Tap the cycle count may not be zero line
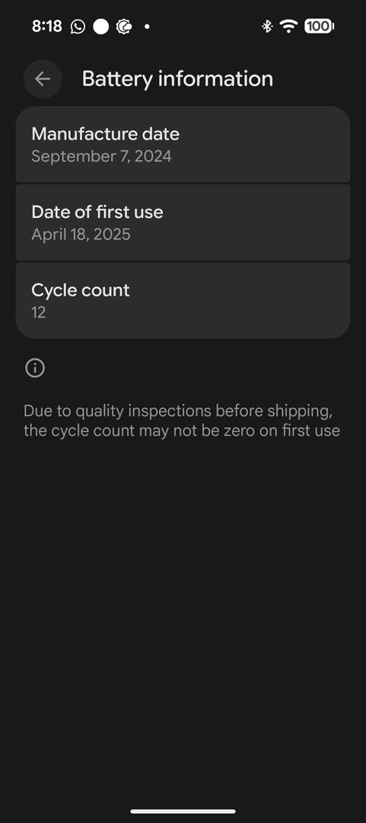Image resolution: width=366 pixels, height=823 pixels. pos(182,431)
